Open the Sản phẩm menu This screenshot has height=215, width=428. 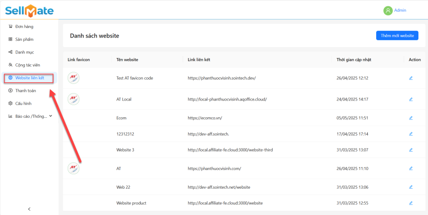[x=24, y=40]
